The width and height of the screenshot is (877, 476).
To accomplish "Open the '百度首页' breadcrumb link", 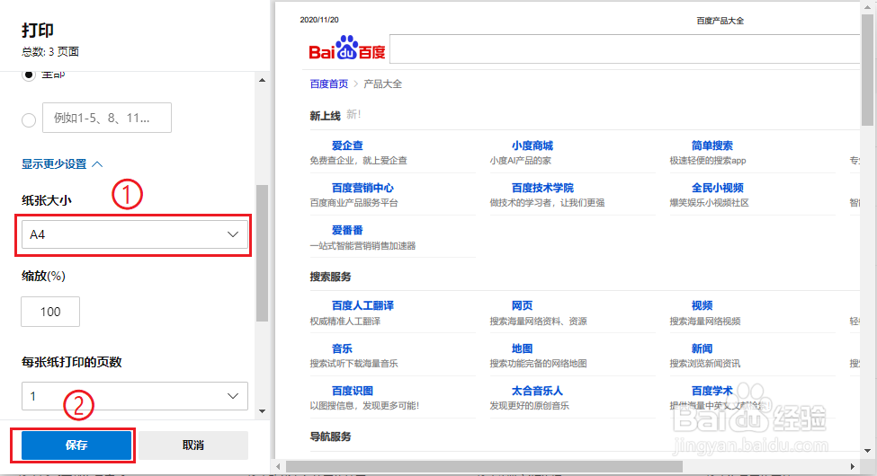I will click(329, 84).
